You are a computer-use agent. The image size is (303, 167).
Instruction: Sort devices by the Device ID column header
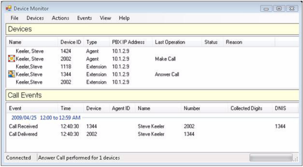(71, 42)
